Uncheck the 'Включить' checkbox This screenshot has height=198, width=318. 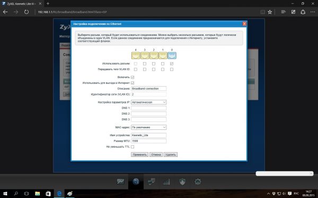pos(132,77)
